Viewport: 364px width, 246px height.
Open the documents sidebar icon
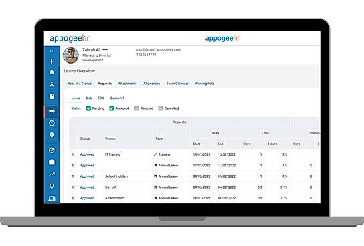click(x=52, y=96)
